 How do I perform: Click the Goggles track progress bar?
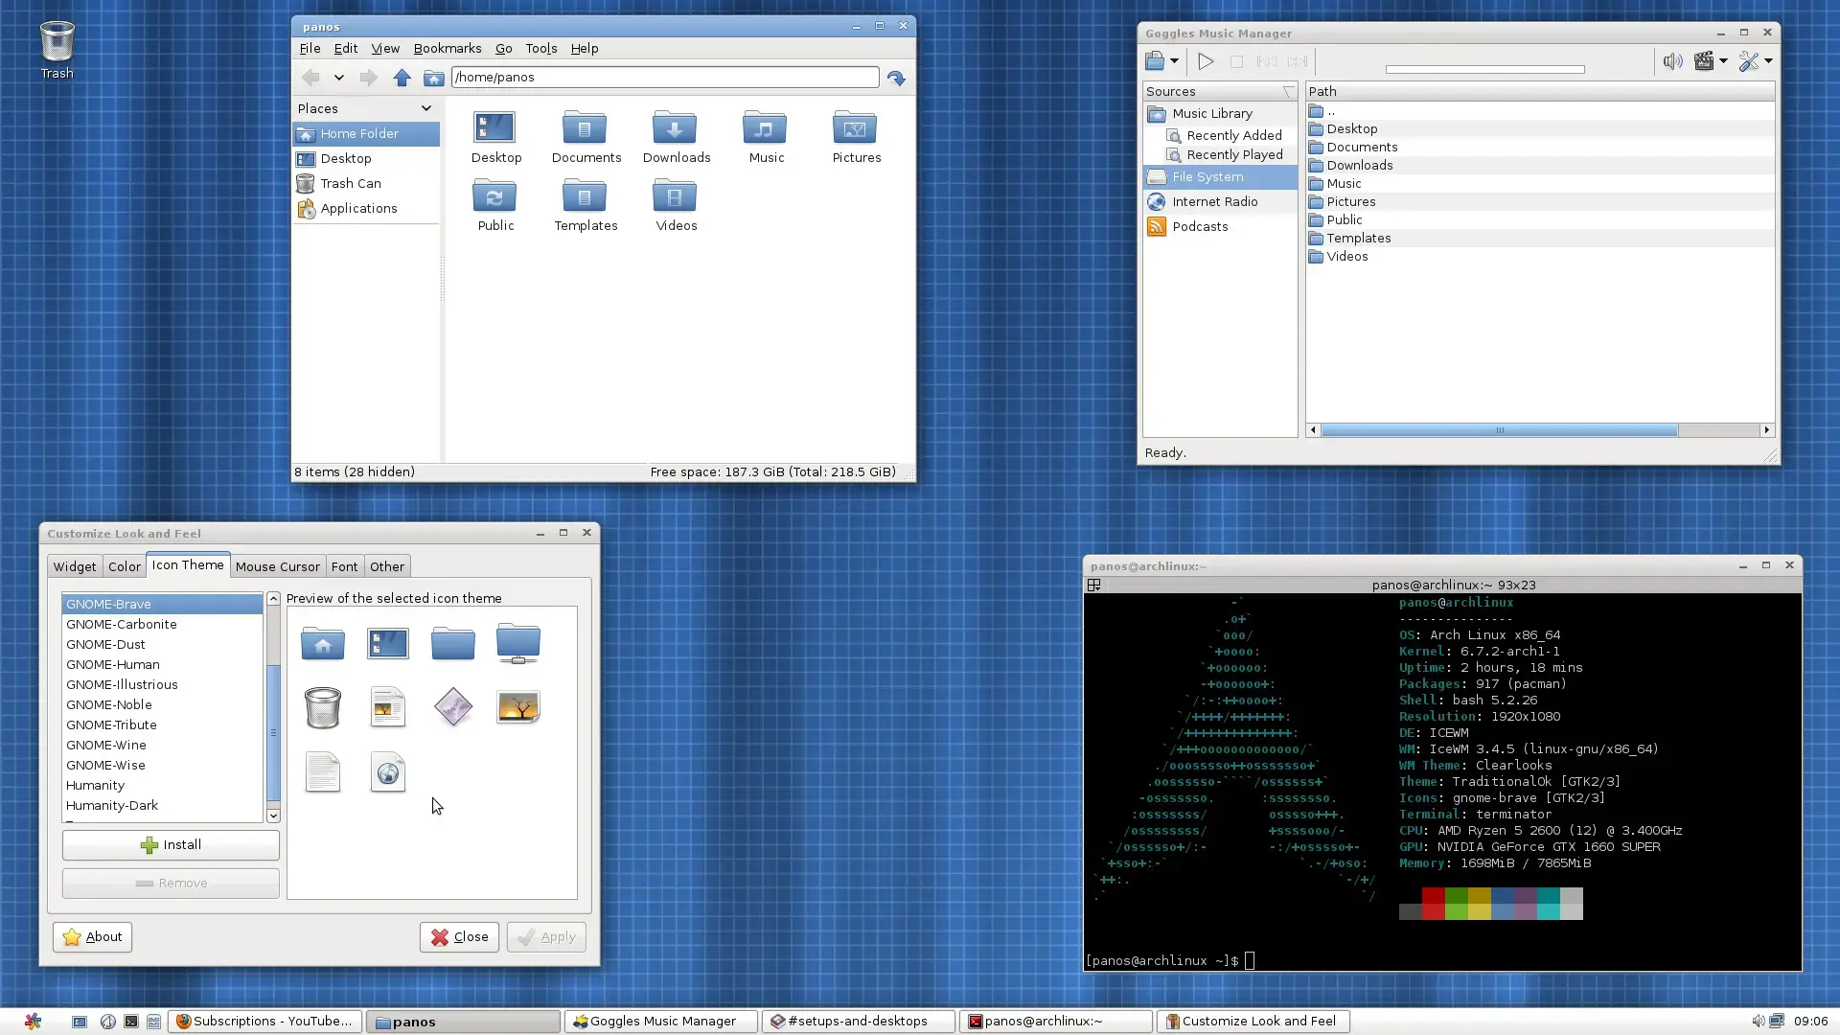pyautogui.click(x=1484, y=69)
